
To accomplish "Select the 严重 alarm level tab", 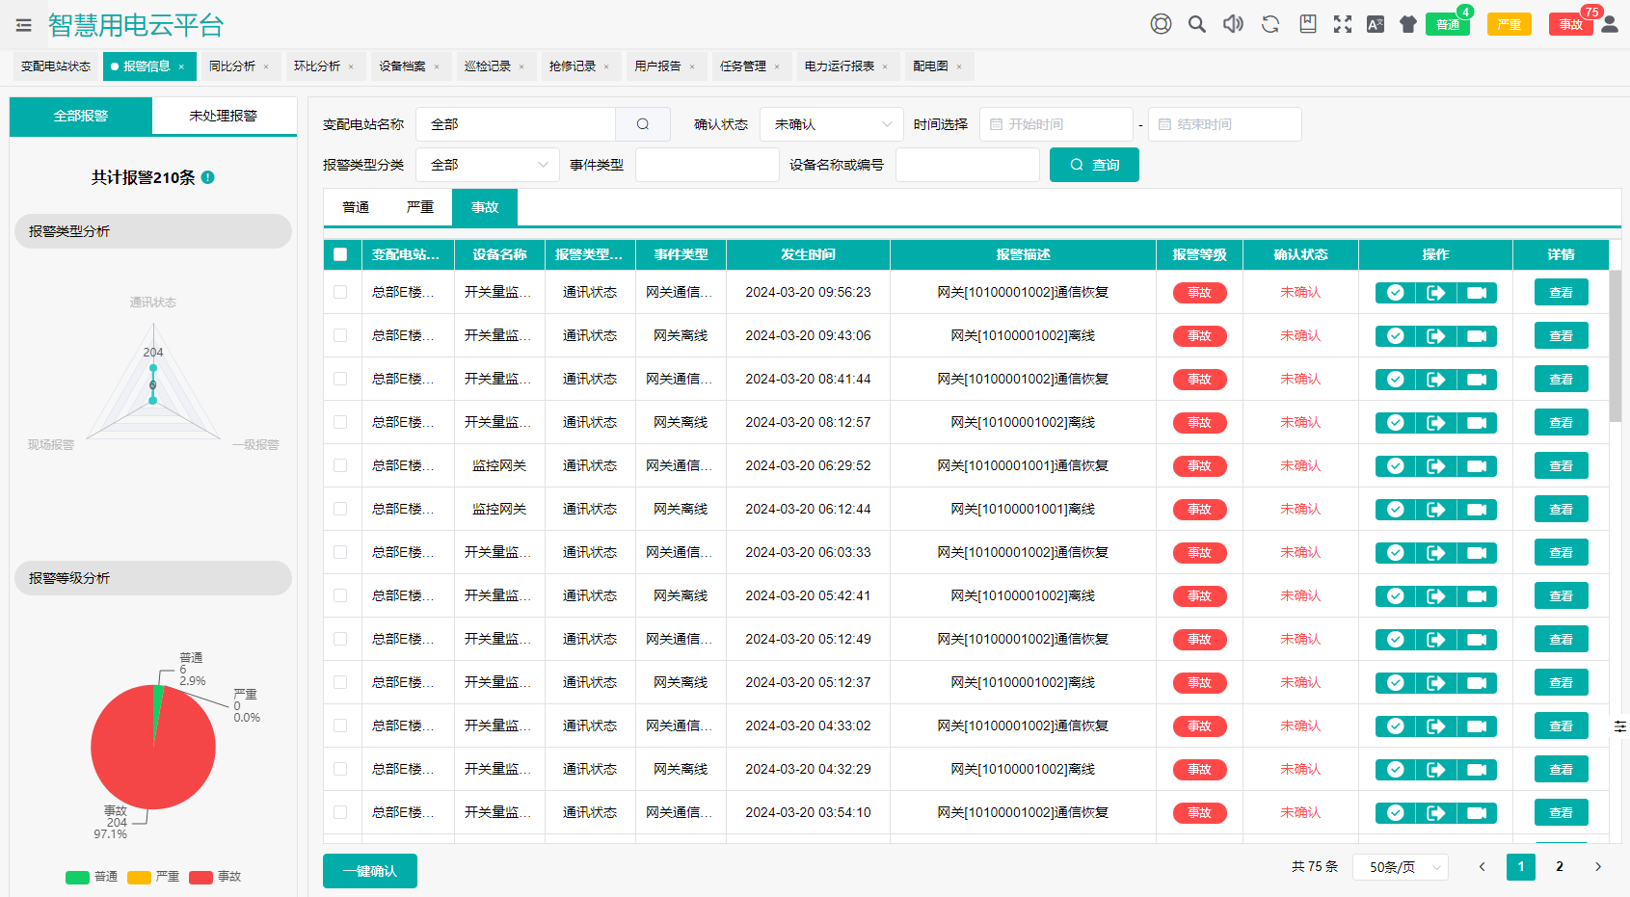I will (420, 207).
